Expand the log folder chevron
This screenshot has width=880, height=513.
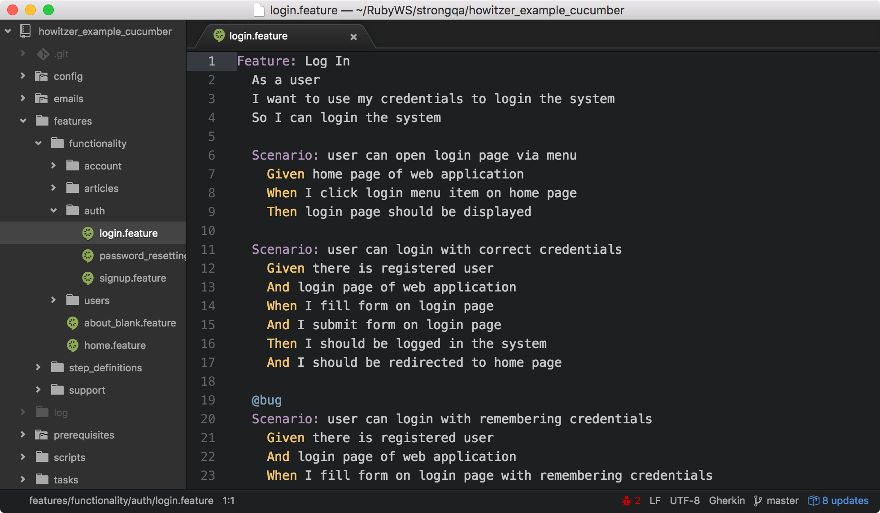tap(23, 413)
